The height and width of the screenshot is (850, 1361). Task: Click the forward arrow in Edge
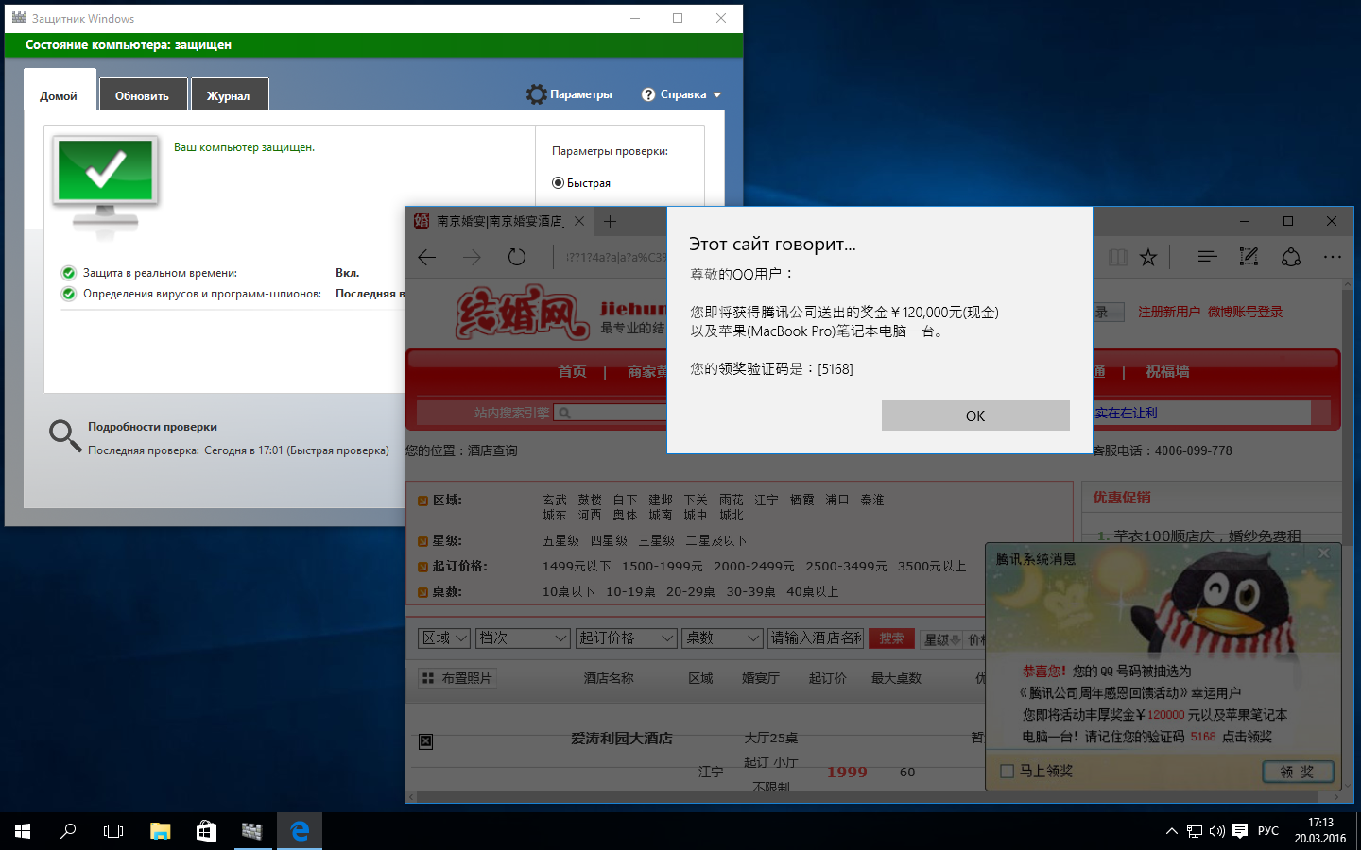[x=472, y=257]
